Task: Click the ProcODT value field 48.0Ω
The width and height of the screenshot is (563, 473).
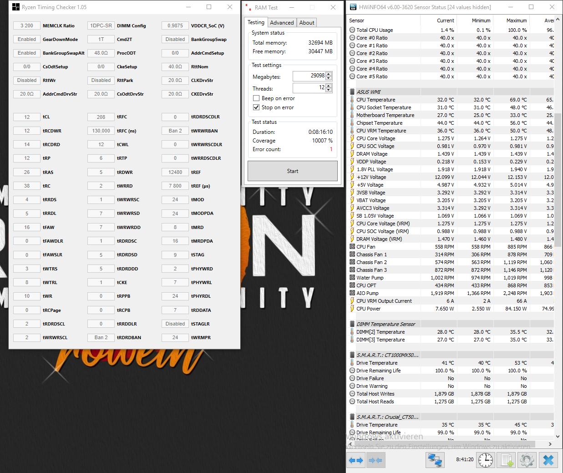Action: 101,53
